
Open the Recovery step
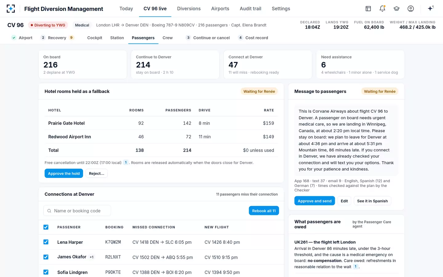point(57,38)
